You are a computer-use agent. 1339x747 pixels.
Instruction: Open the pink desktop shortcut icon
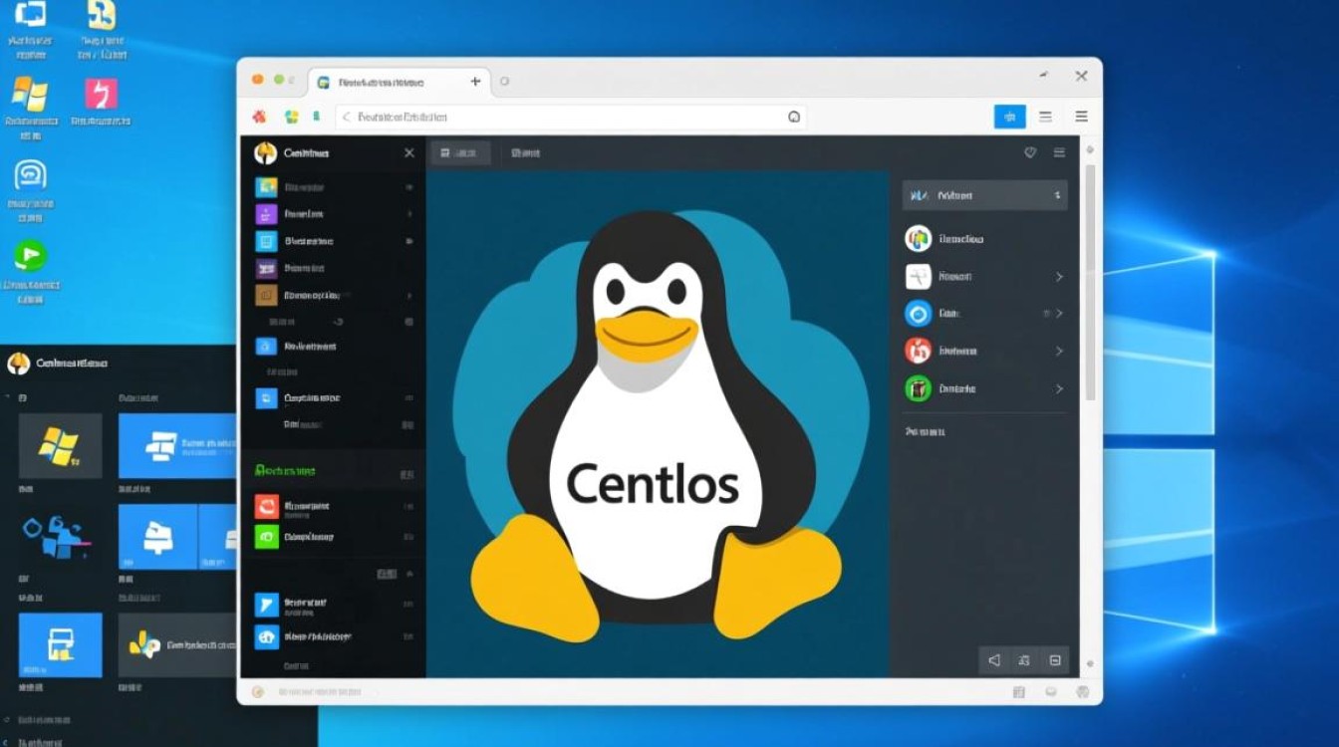pos(101,95)
